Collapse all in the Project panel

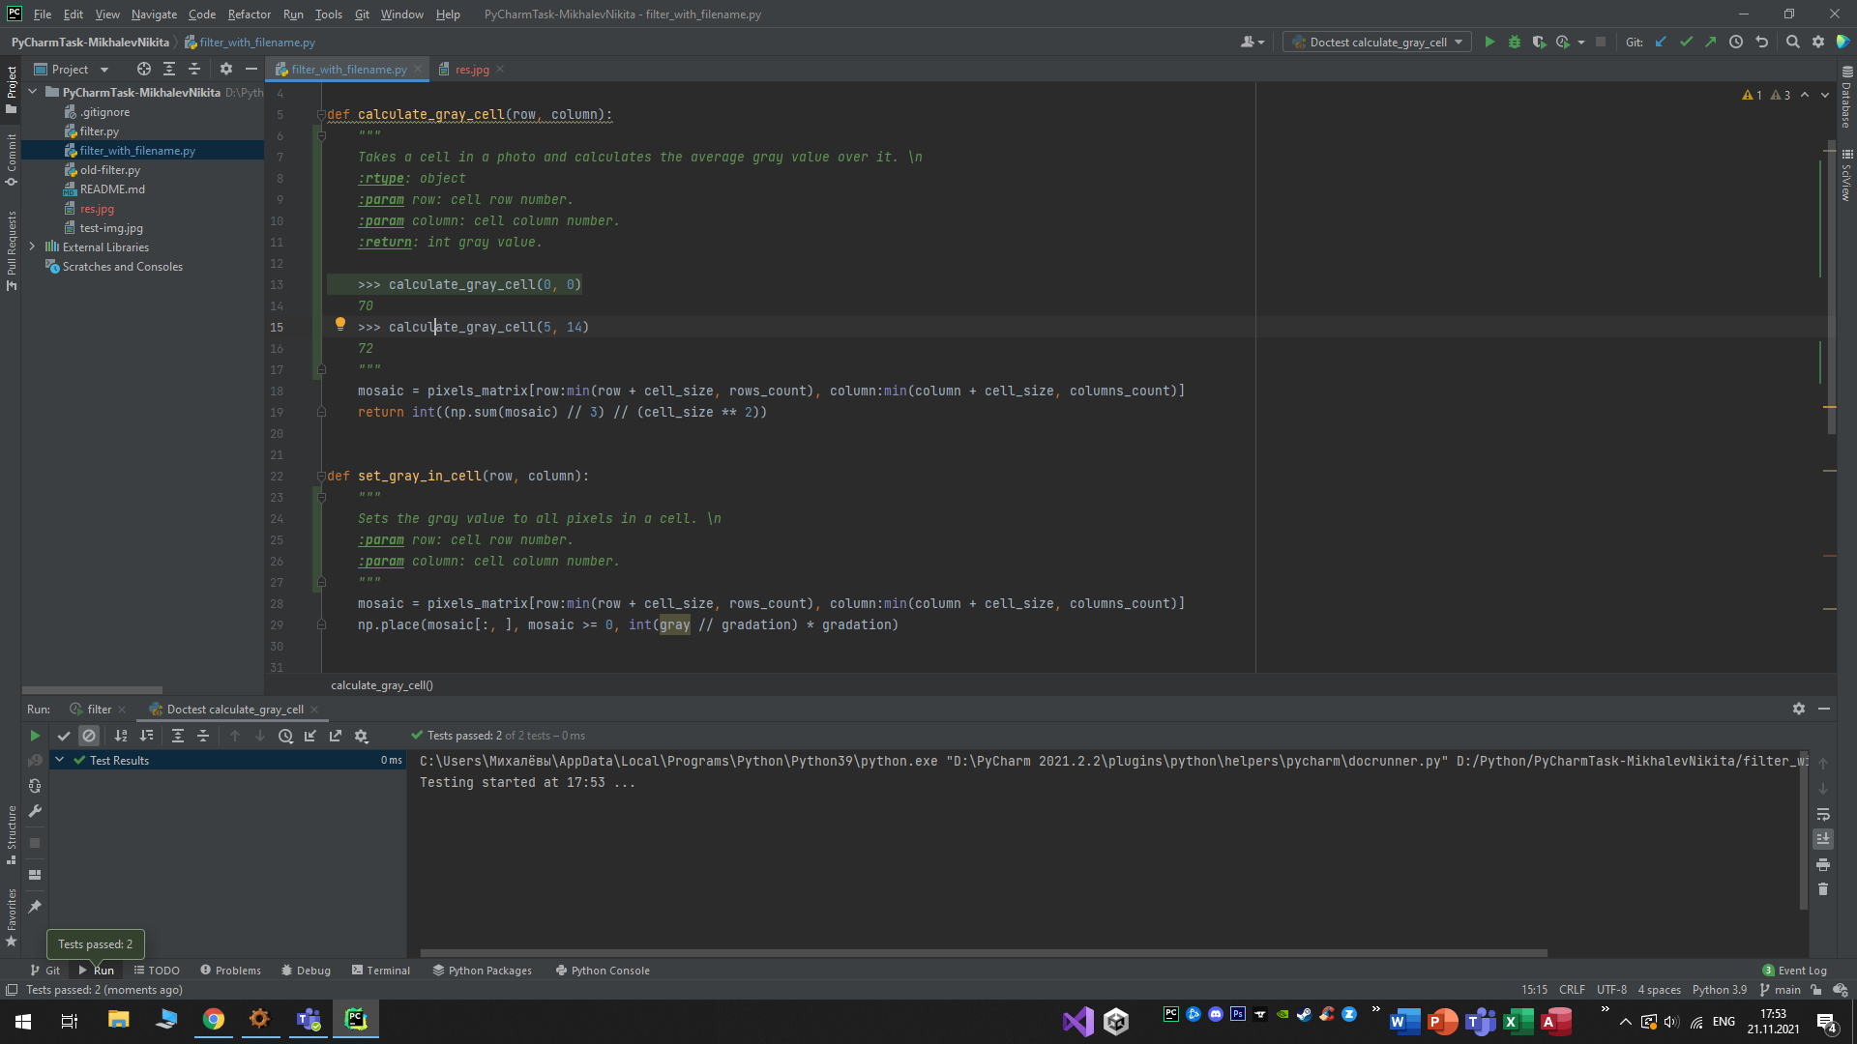point(194,69)
